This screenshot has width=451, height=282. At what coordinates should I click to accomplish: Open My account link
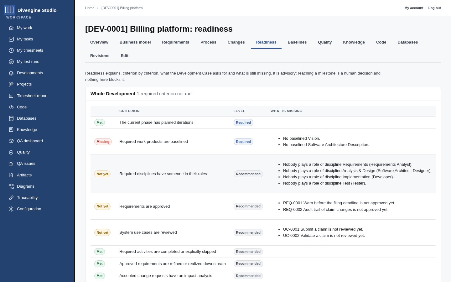pos(414,8)
